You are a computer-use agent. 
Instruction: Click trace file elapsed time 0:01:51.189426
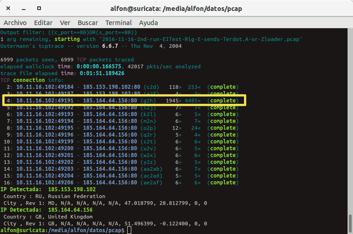click(x=62, y=73)
